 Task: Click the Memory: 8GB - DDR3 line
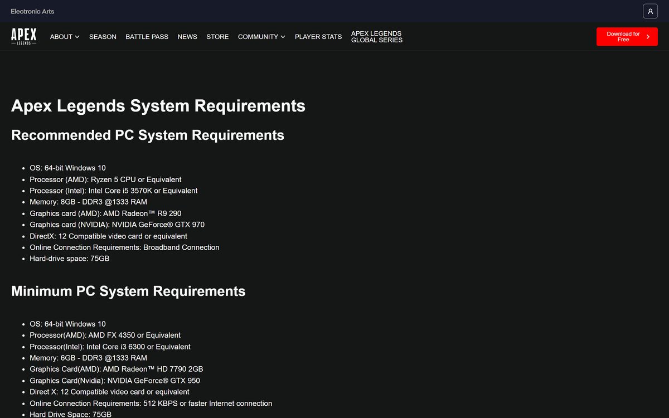point(89,202)
